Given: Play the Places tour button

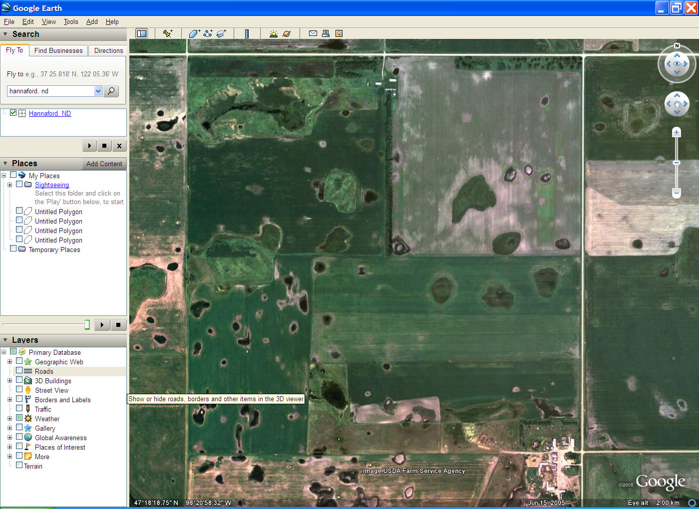Looking at the screenshot, I should pyautogui.click(x=102, y=325).
